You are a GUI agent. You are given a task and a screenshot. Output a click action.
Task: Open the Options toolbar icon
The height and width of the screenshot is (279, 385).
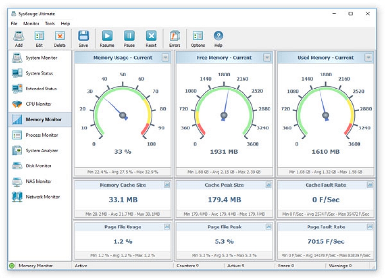(x=198, y=36)
